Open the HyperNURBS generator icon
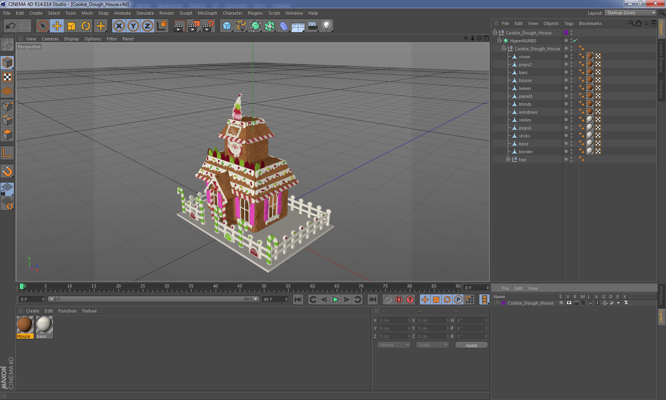666x400 pixels. (x=255, y=26)
